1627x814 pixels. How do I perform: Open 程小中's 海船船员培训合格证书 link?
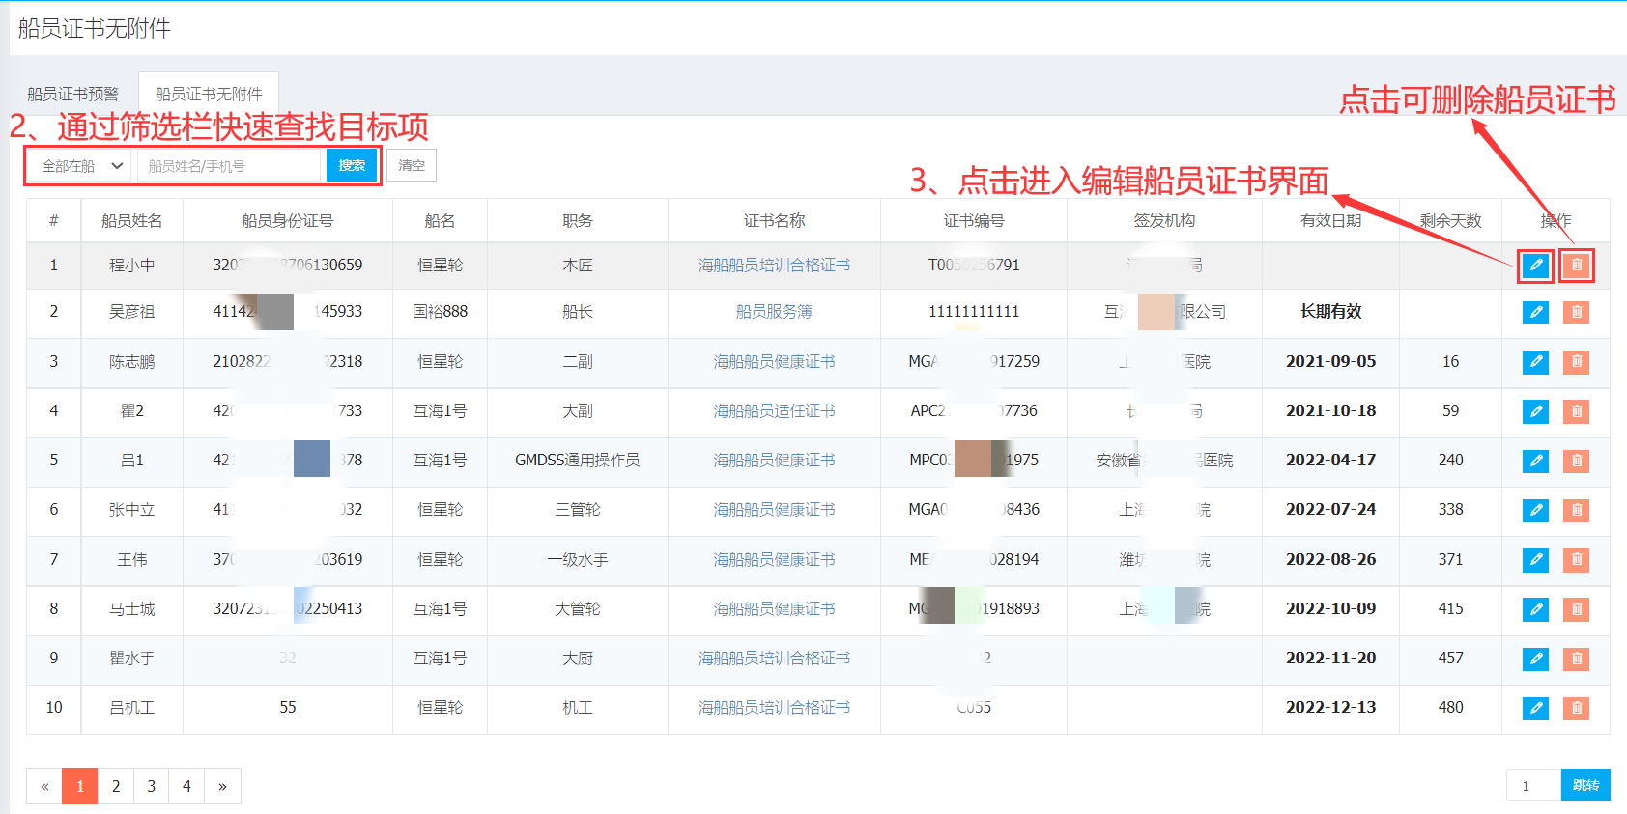pyautogui.click(x=774, y=266)
